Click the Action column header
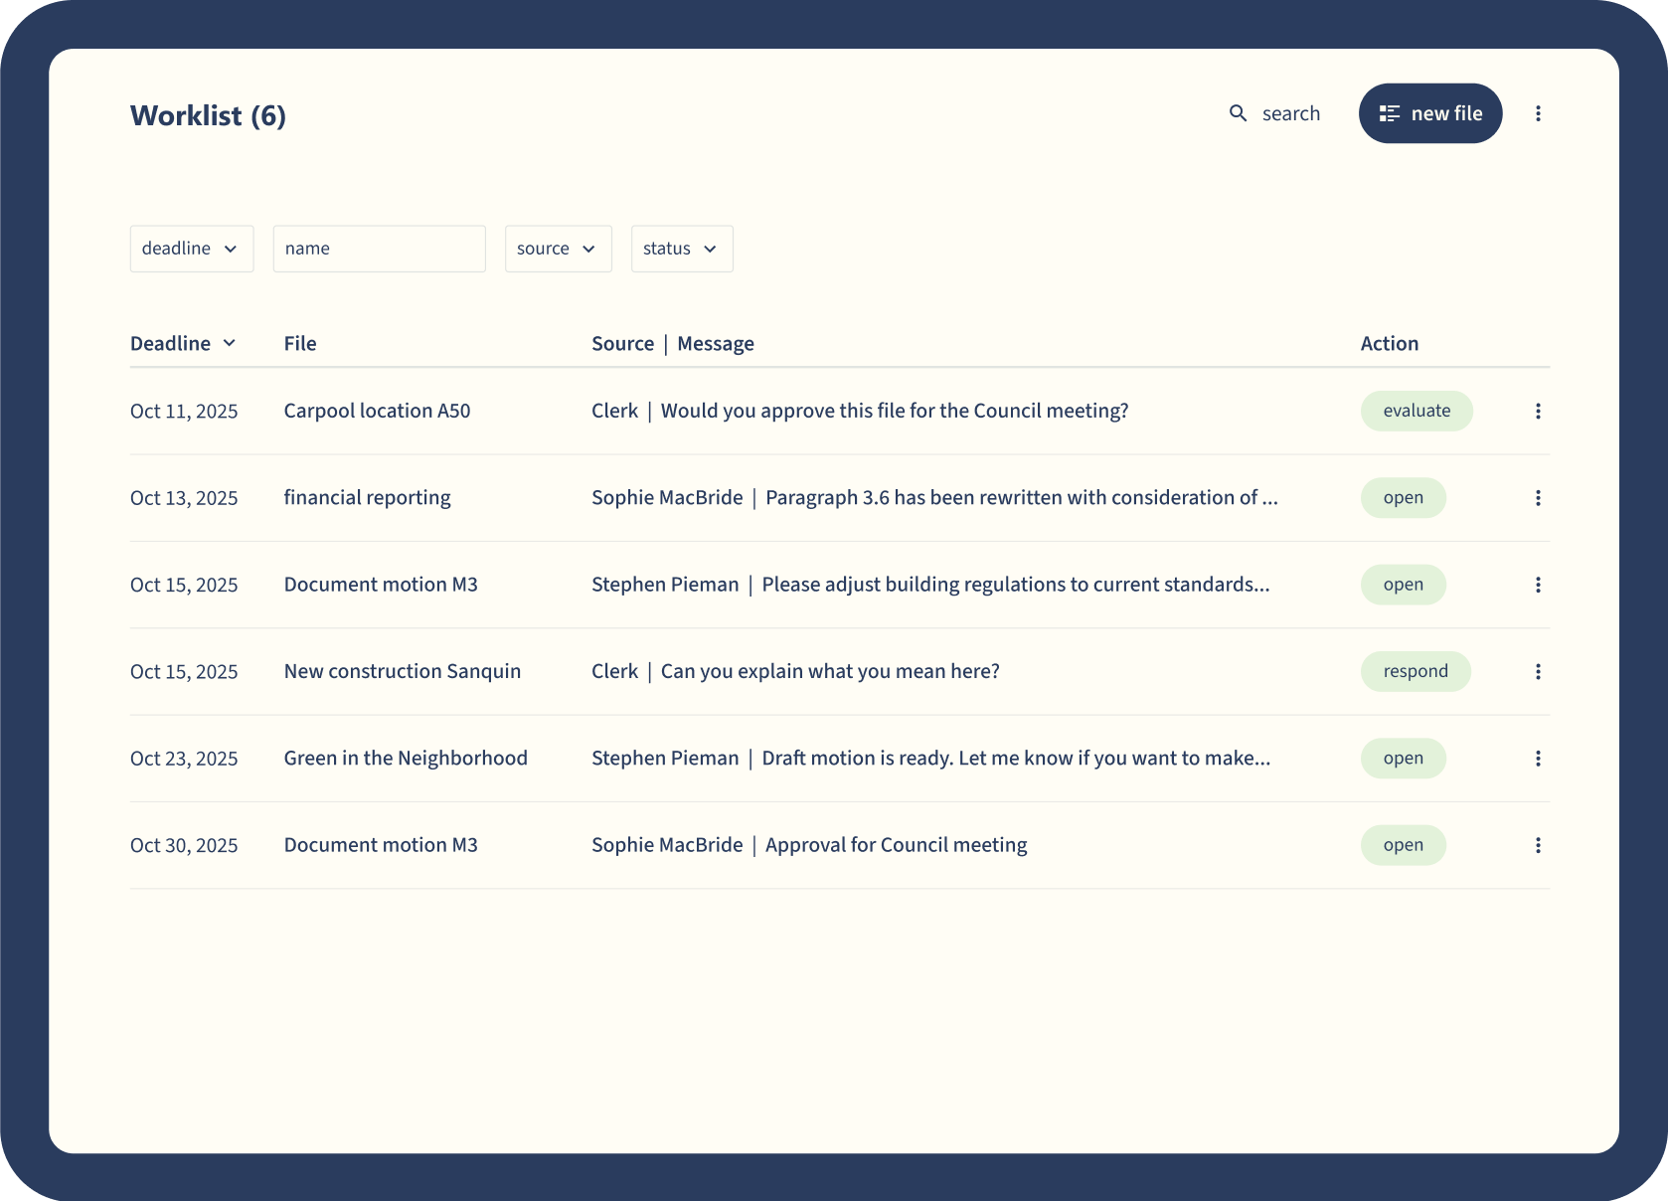This screenshot has width=1668, height=1201. 1390,343
